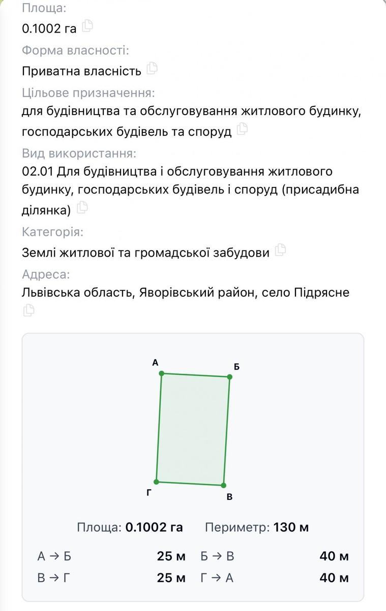Click inside the green parcel polygon

(x=193, y=429)
